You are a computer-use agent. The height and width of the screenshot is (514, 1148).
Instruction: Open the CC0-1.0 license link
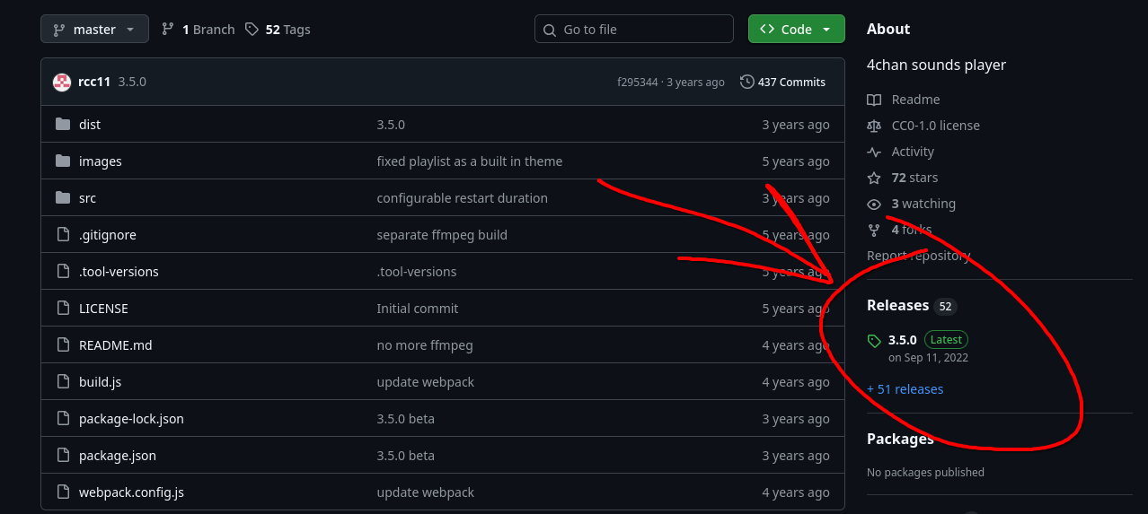(936, 126)
